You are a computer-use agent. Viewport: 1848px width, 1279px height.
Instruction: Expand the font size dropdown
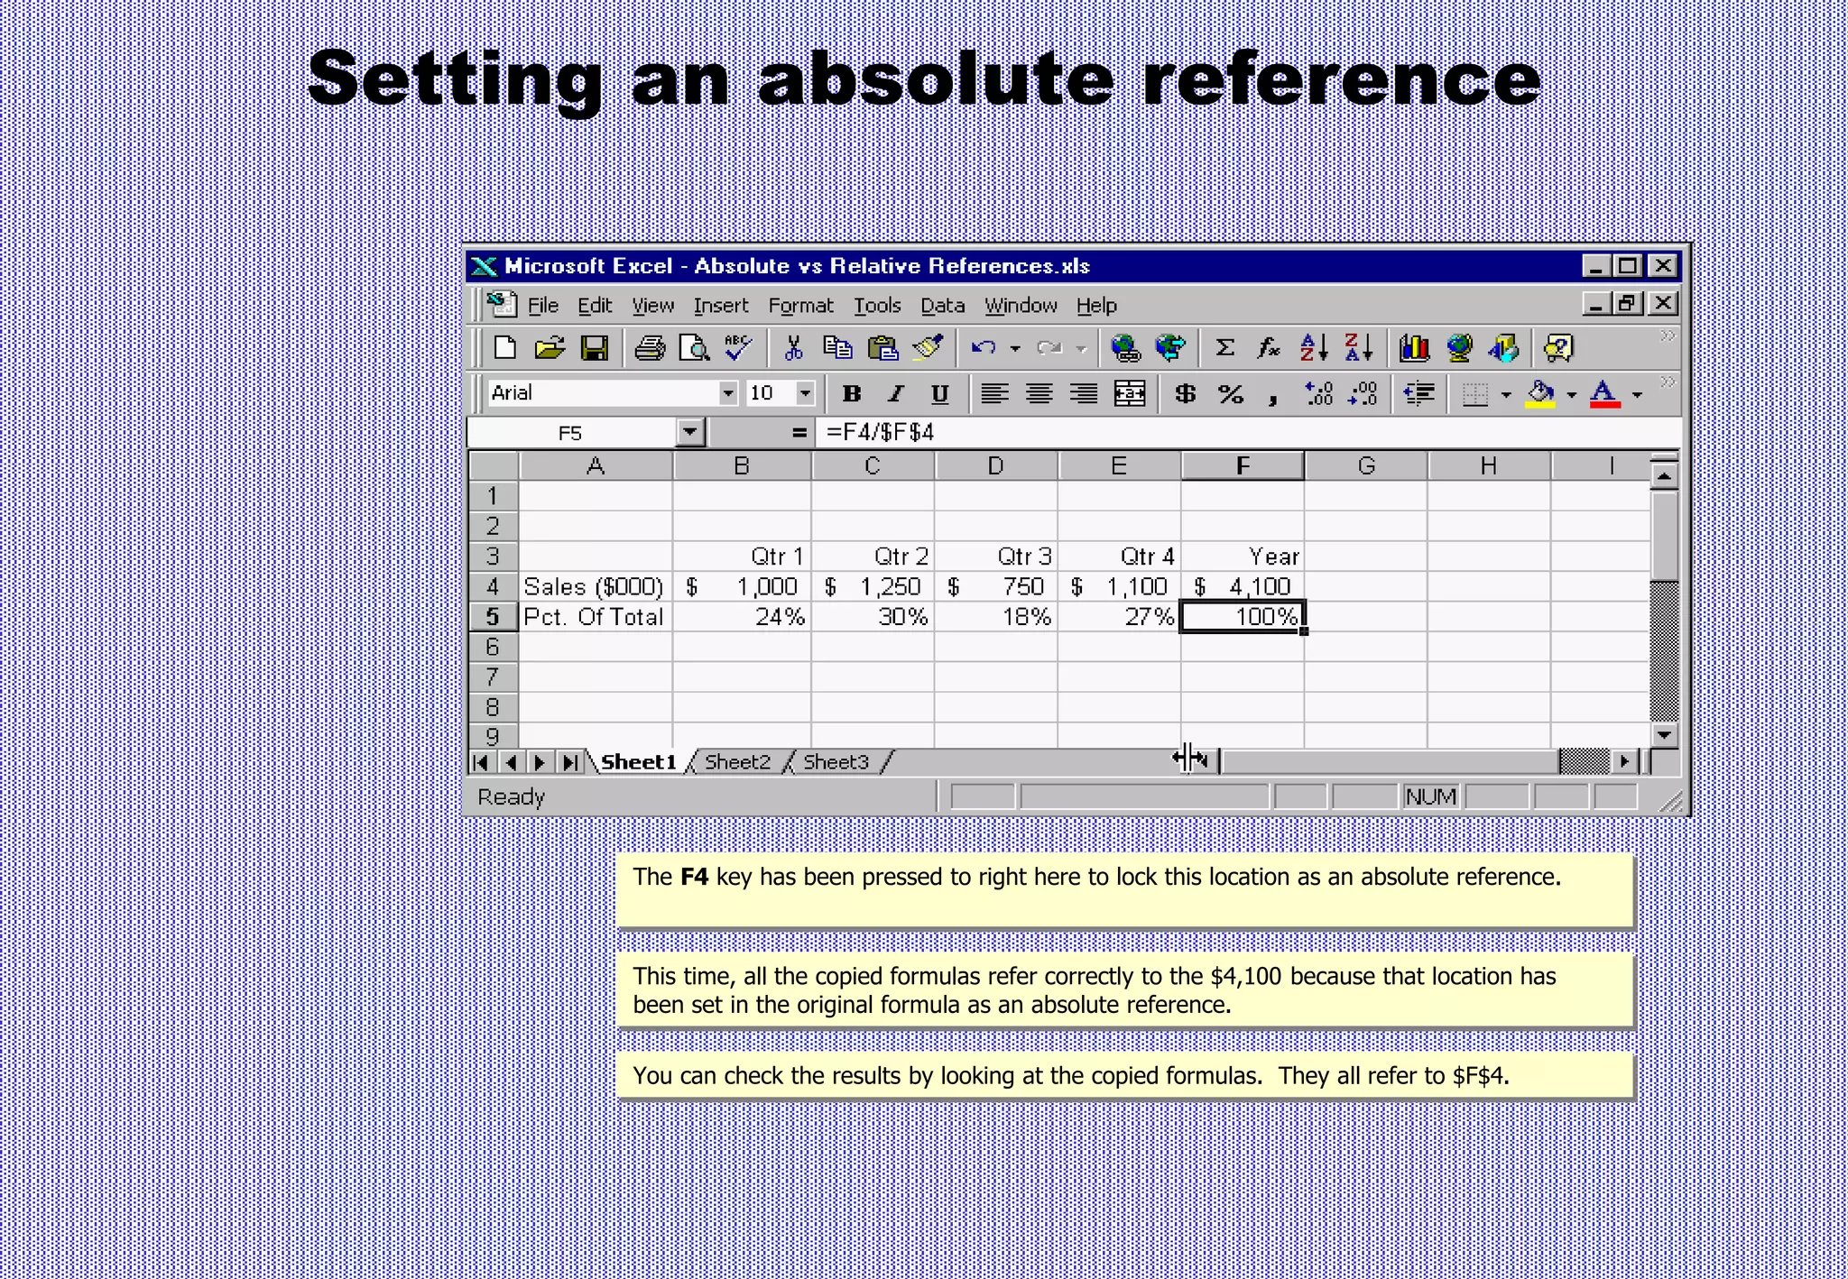(x=805, y=393)
